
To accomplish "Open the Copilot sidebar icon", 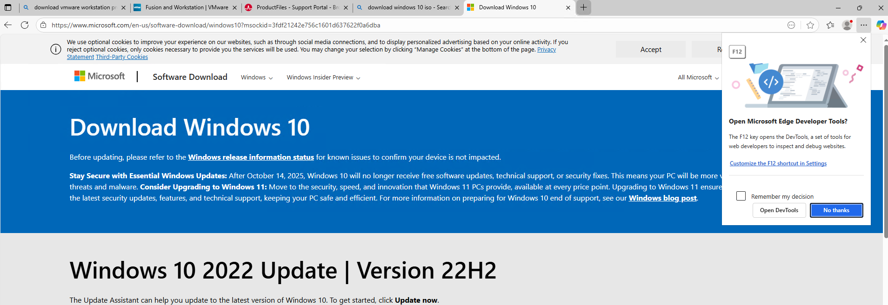I will click(881, 25).
